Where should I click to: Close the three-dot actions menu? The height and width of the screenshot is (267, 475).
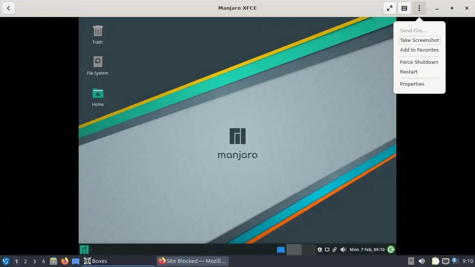pos(419,8)
